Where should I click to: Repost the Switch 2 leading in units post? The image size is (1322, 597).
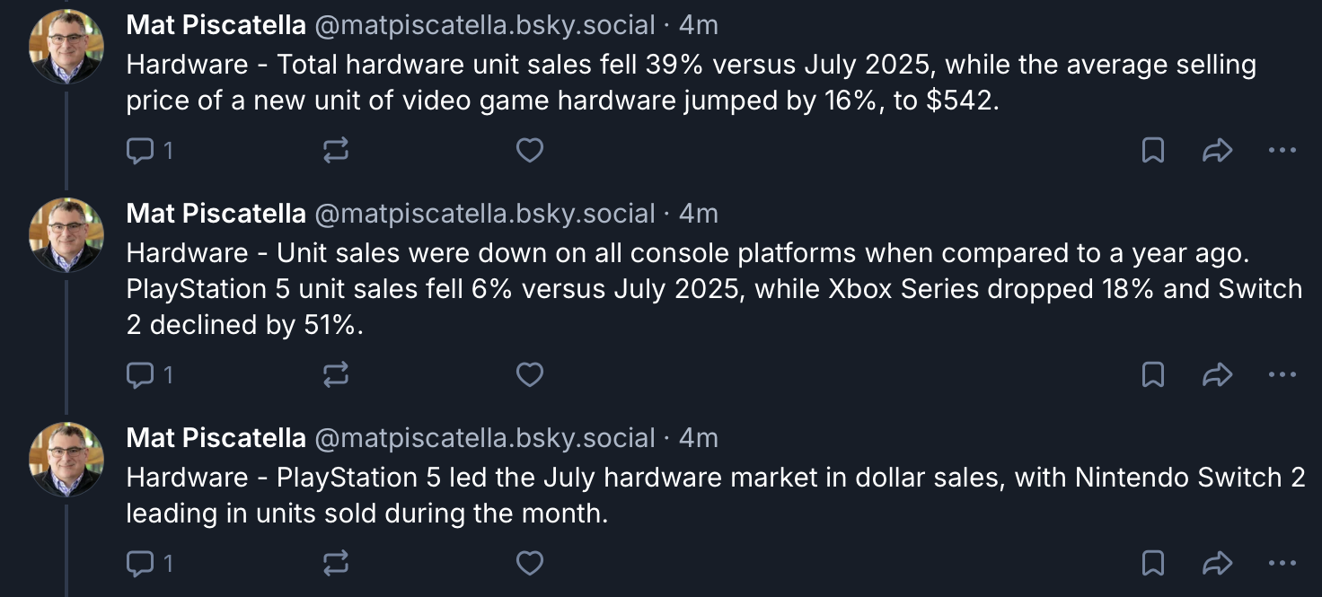tap(336, 563)
